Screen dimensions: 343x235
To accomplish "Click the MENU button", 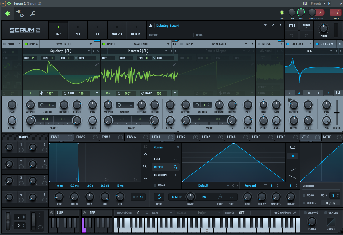I will pyautogui.click(x=306, y=25).
